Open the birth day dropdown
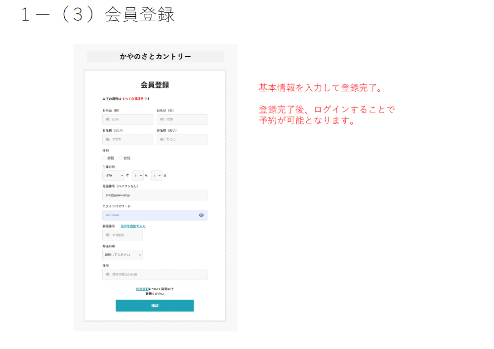This screenshot has height=349, width=494. (157, 175)
